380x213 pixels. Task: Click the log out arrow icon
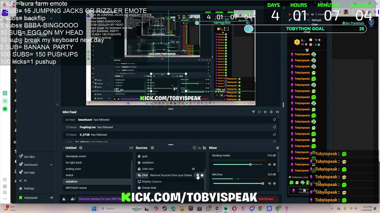tap(51, 198)
